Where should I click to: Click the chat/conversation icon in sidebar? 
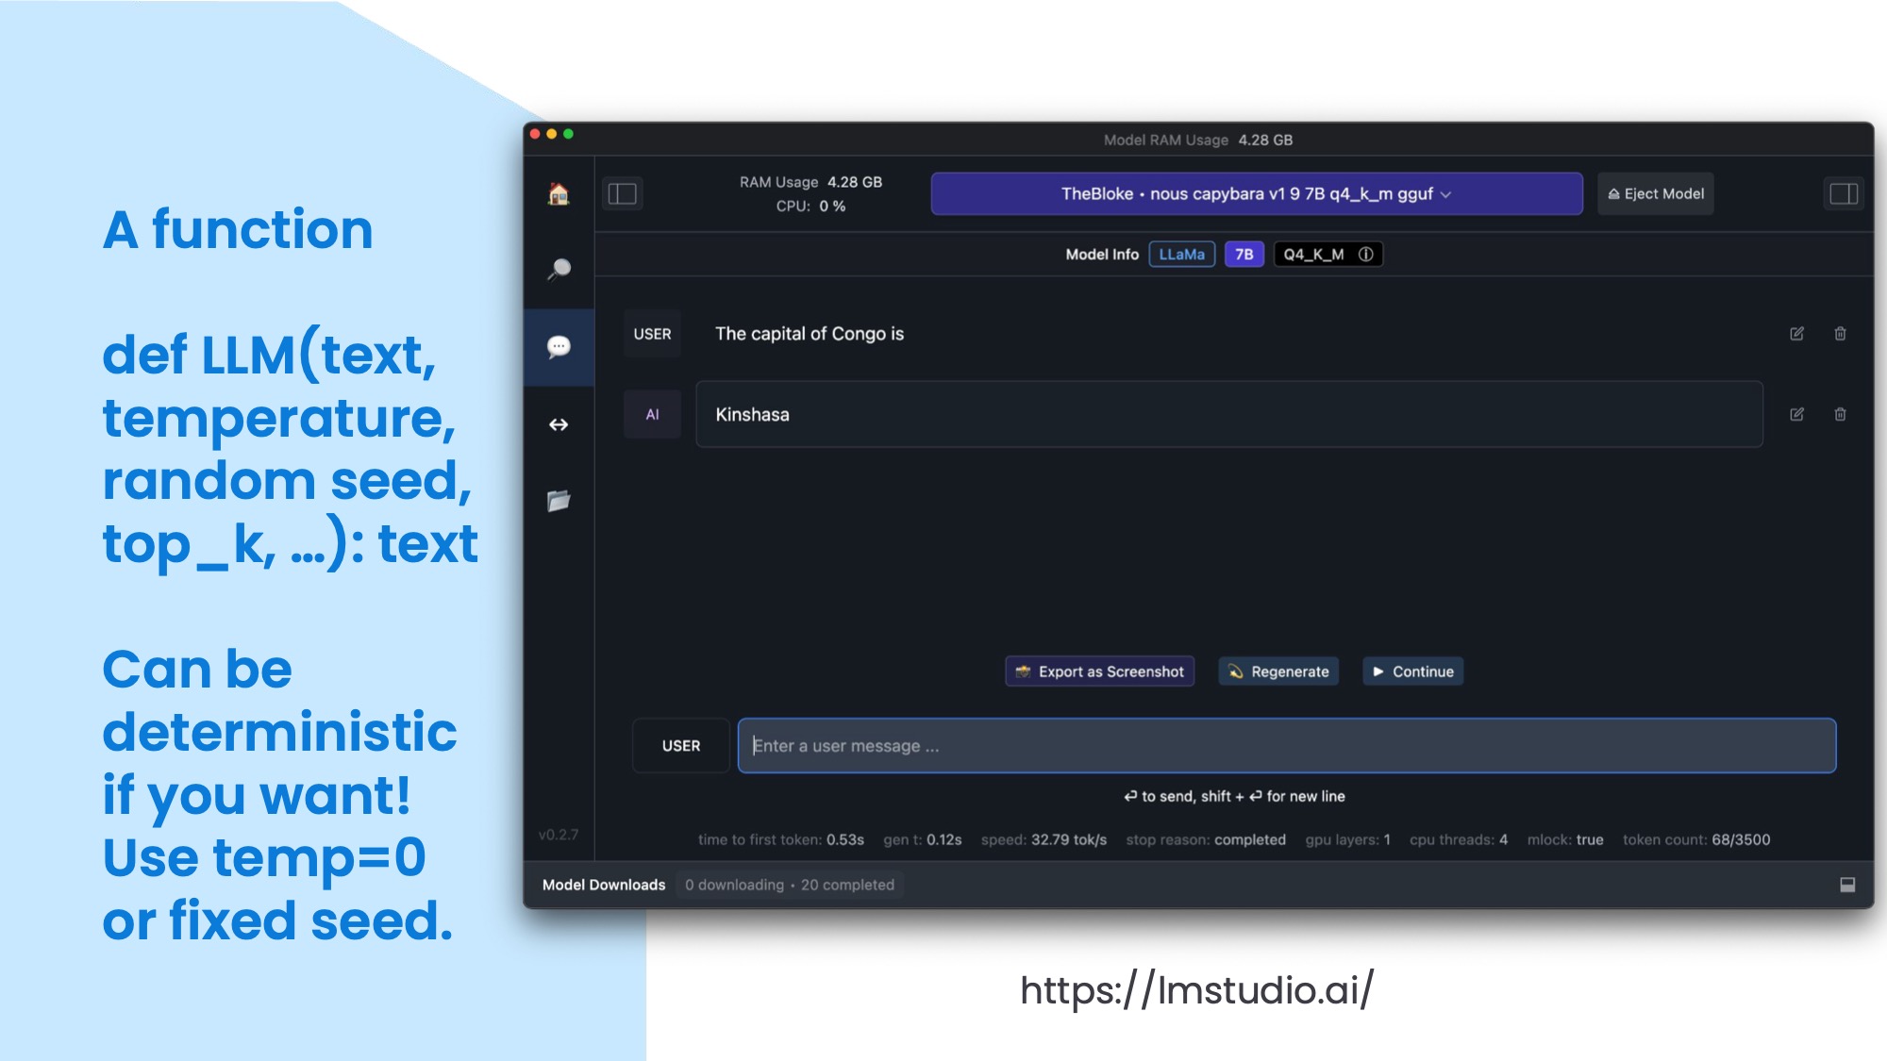coord(559,346)
